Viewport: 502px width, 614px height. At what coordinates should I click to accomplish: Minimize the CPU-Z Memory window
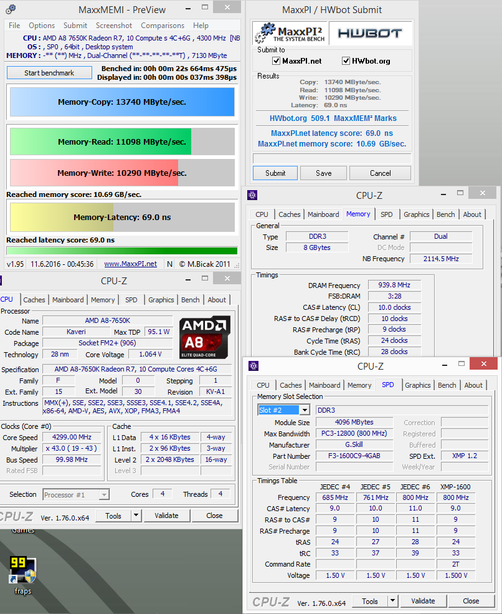[443, 194]
